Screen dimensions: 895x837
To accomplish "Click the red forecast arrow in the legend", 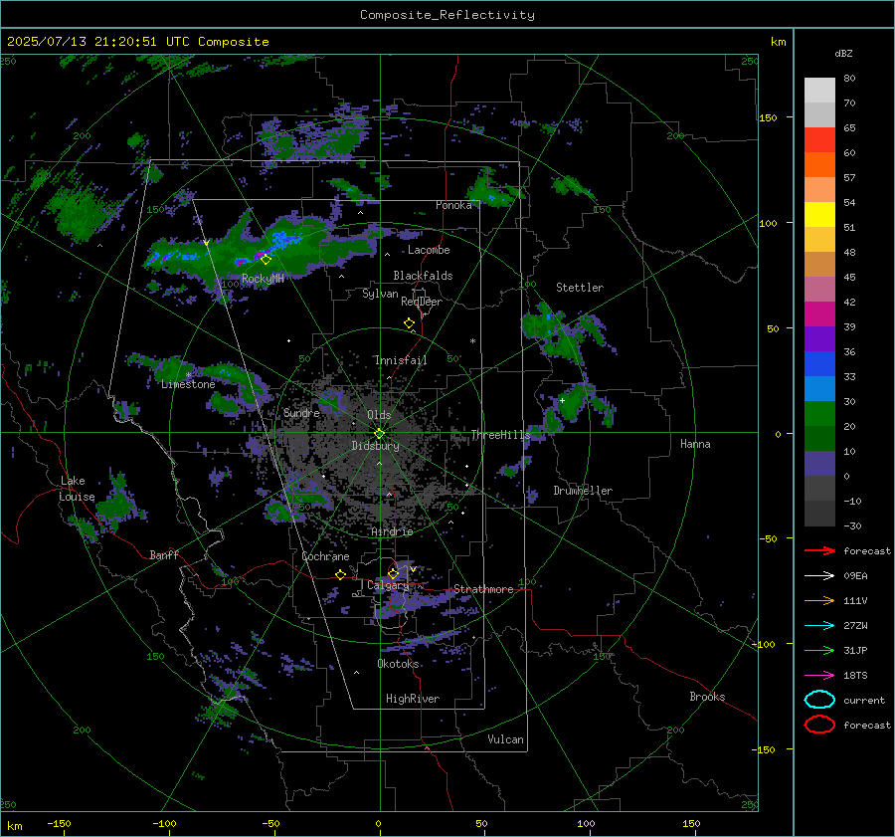I will pos(819,550).
